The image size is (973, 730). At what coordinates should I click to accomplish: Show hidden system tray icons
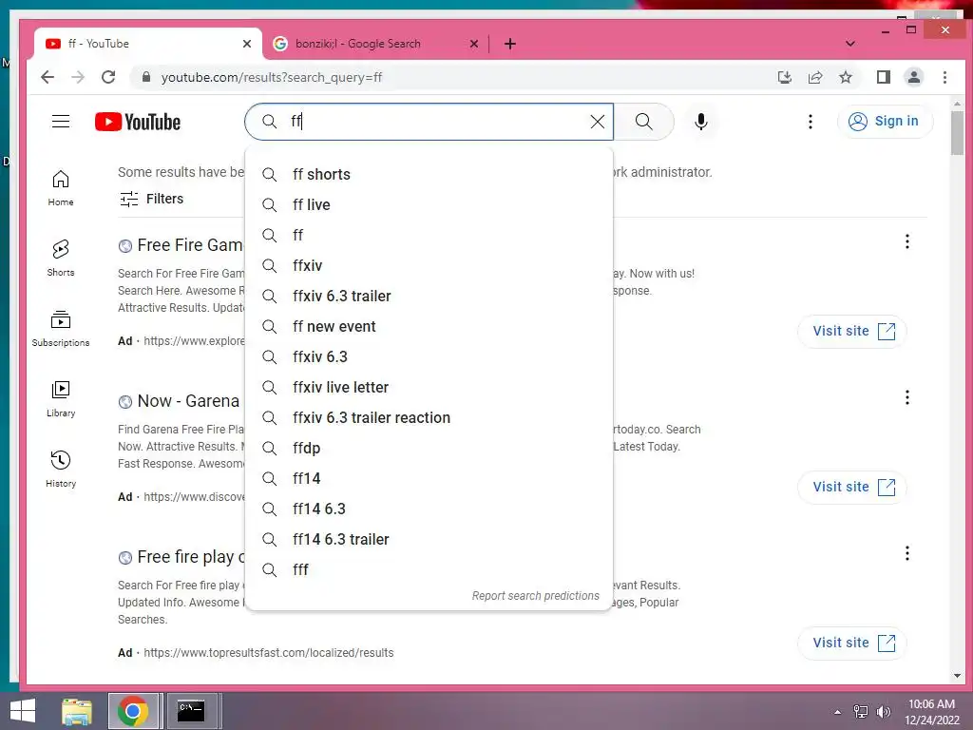(838, 712)
